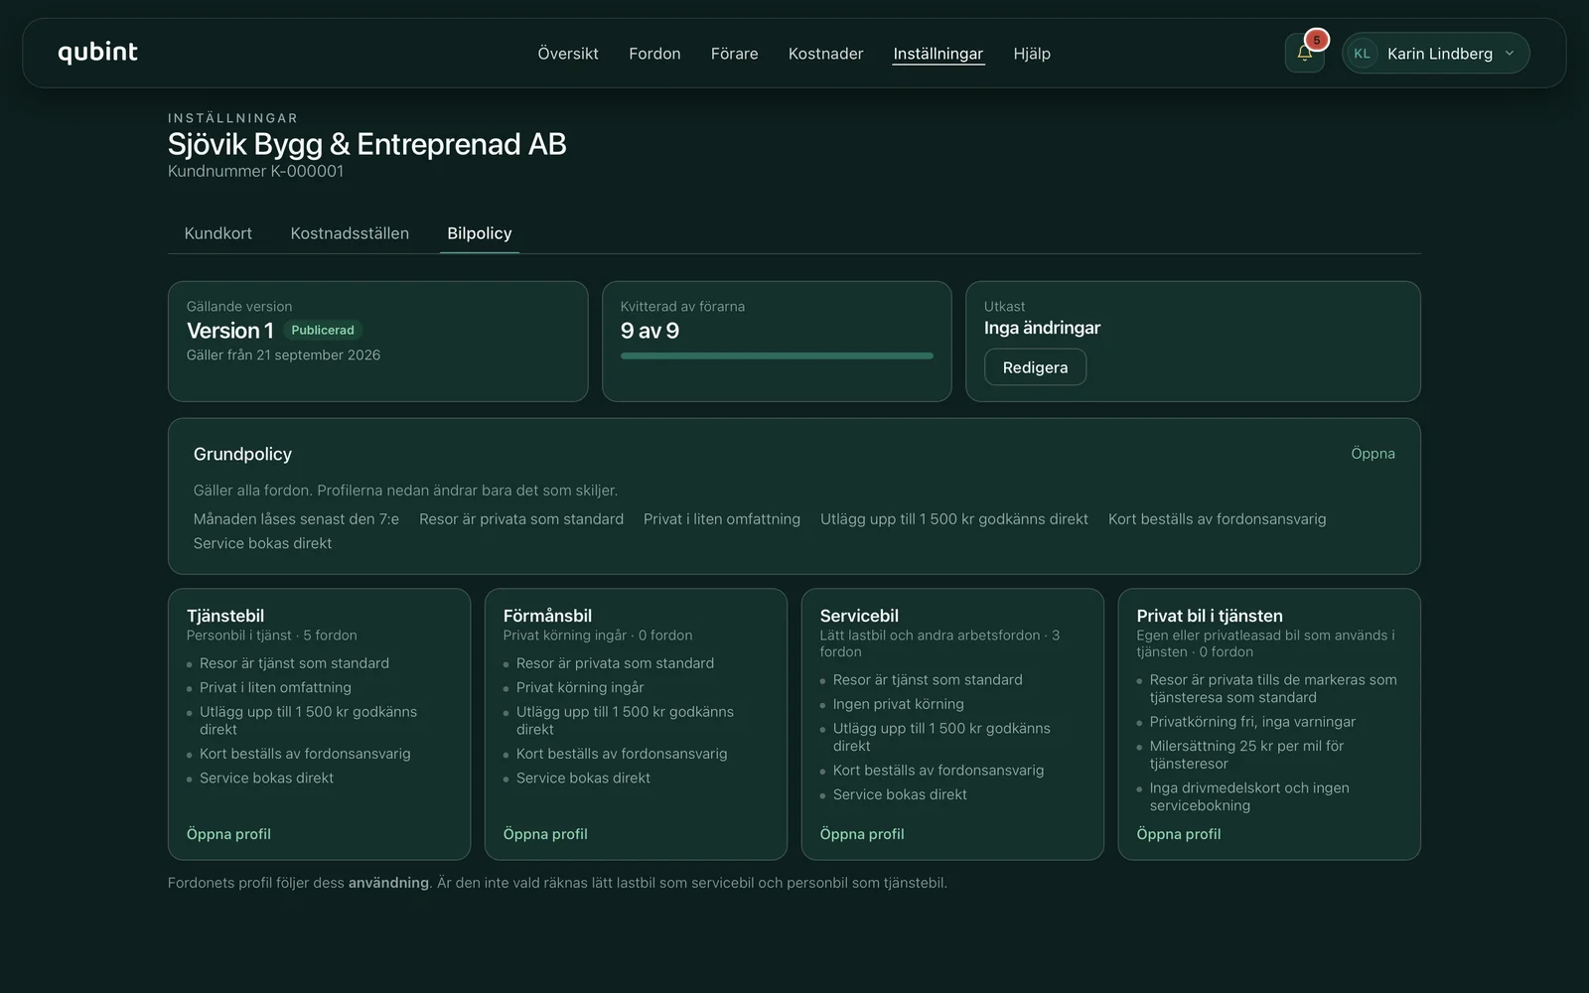Click 'Privatkörning fri, inga varningar' item
Image resolution: width=1589 pixels, height=993 pixels.
point(1252,722)
